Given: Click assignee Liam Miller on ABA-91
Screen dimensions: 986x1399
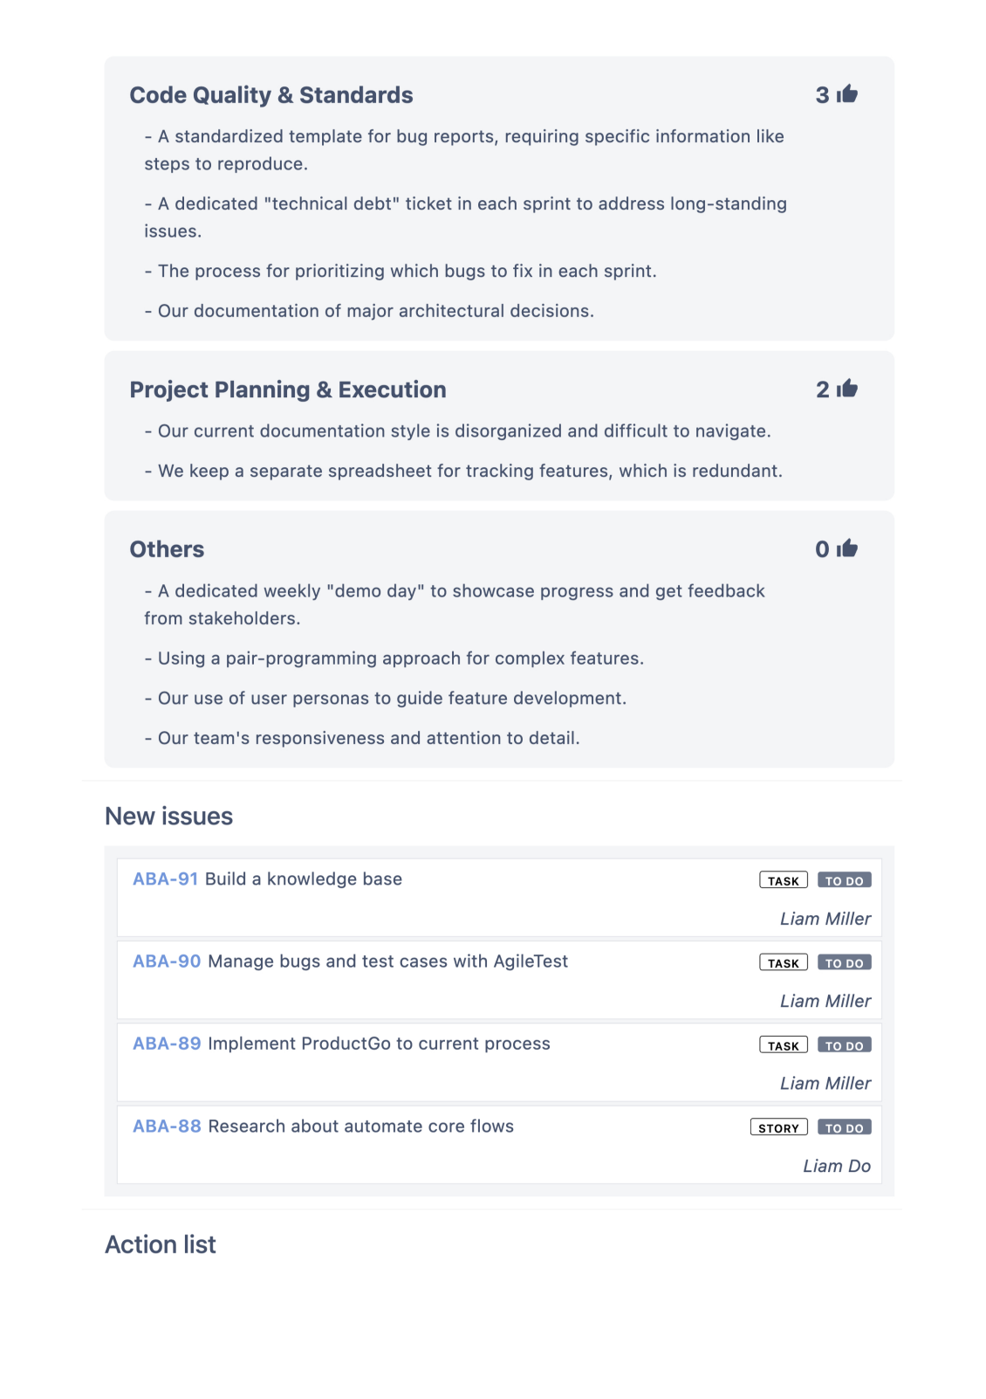Looking at the screenshot, I should point(825,919).
